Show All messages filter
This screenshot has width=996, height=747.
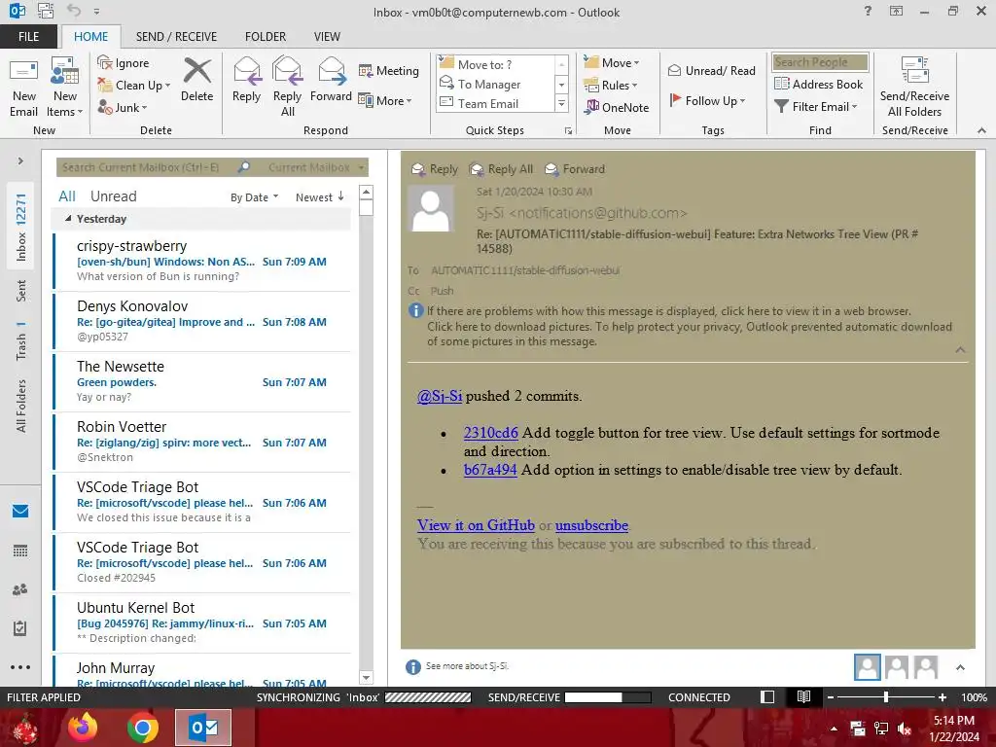pyautogui.click(x=67, y=196)
